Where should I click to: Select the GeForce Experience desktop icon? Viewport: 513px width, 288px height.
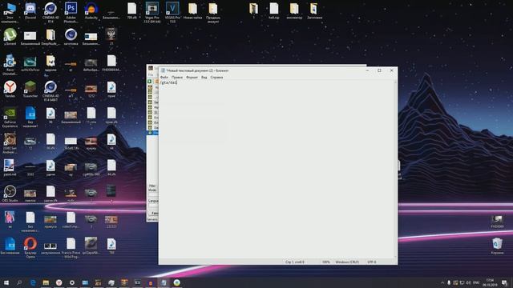click(10, 117)
